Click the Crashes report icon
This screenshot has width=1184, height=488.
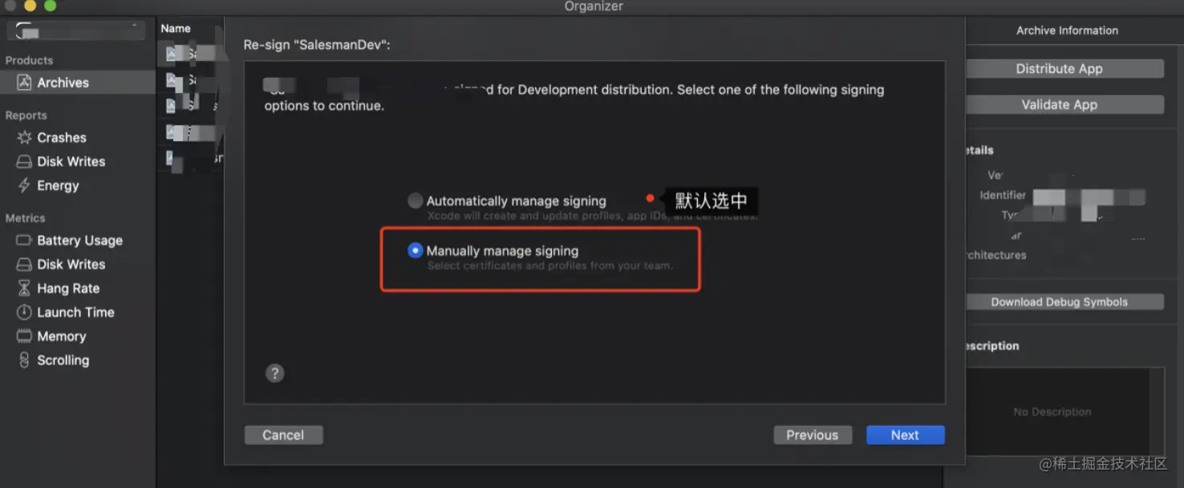pos(24,138)
